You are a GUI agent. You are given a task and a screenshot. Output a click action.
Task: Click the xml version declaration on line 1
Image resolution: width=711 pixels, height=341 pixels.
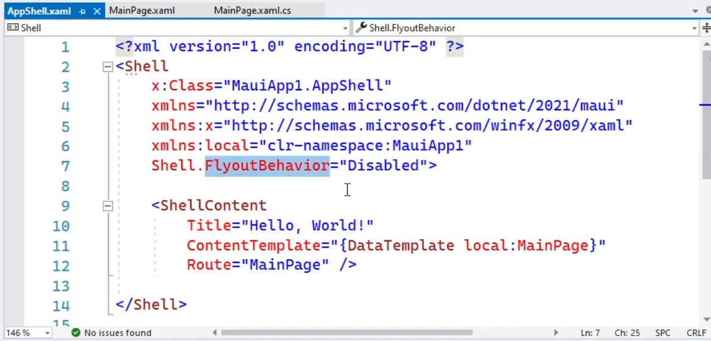(290, 46)
